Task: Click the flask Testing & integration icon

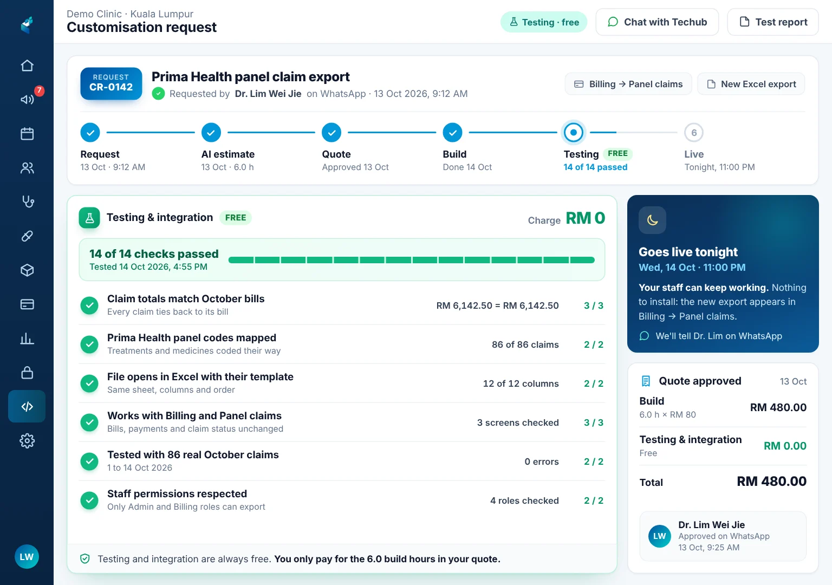Action: coord(89,218)
